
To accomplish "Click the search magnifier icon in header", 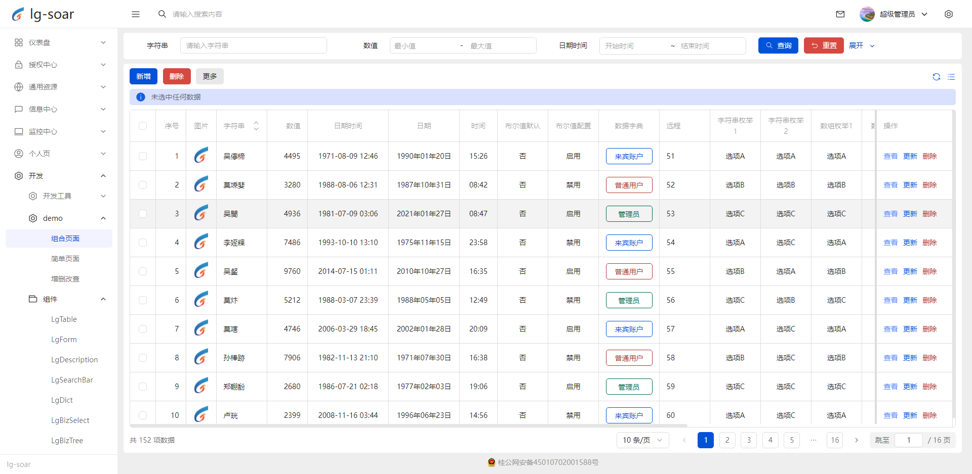I will tap(162, 14).
